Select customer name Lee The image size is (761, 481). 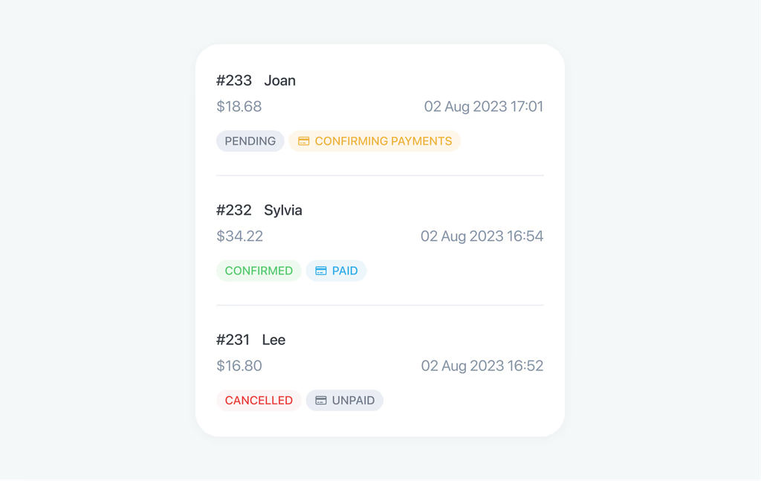click(x=273, y=340)
